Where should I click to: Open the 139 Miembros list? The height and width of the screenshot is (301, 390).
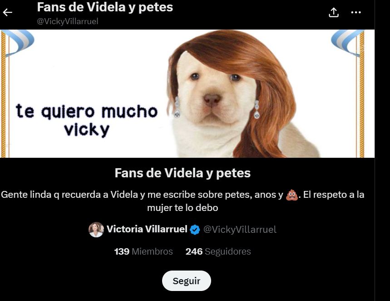point(143,251)
